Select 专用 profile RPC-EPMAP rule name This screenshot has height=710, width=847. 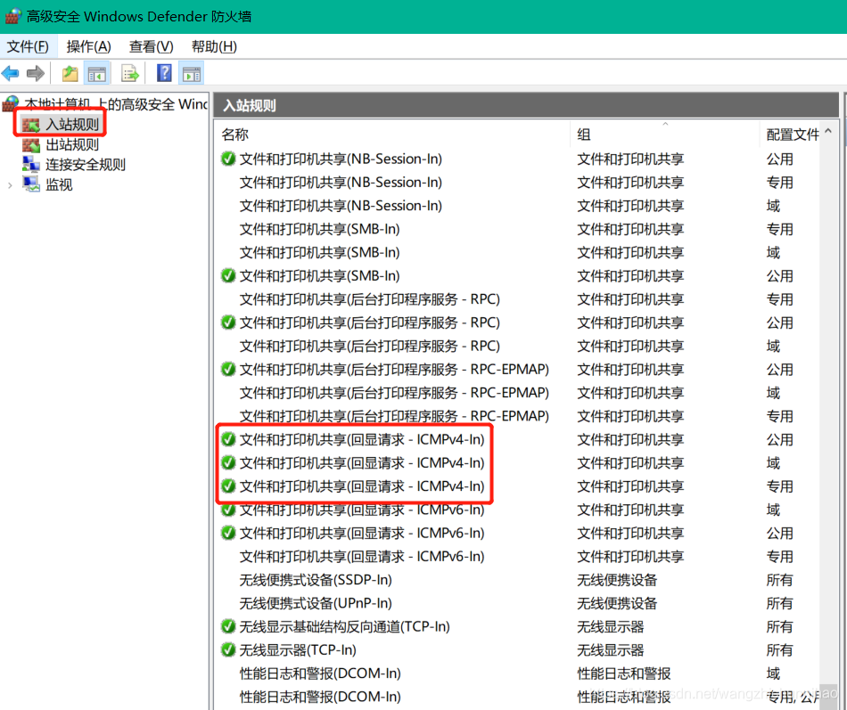pos(394,416)
